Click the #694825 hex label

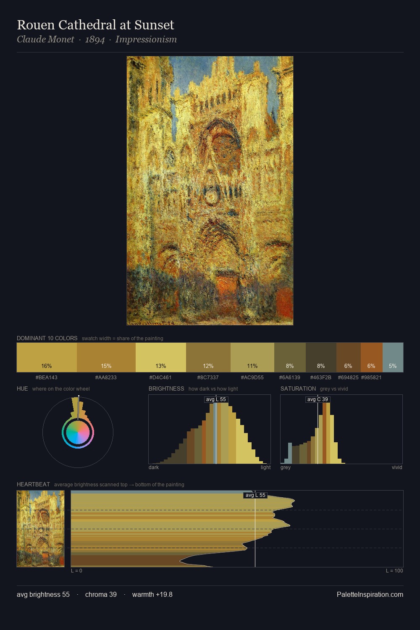tap(348, 378)
